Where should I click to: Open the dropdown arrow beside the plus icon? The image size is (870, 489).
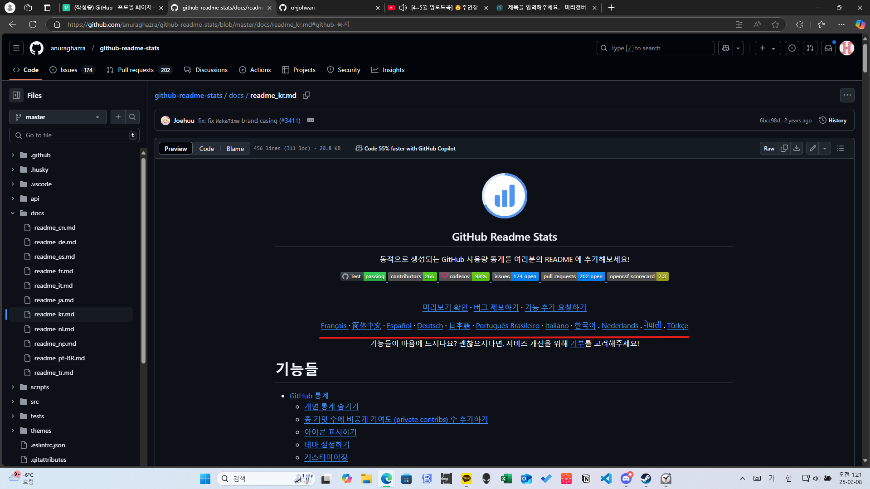[774, 48]
